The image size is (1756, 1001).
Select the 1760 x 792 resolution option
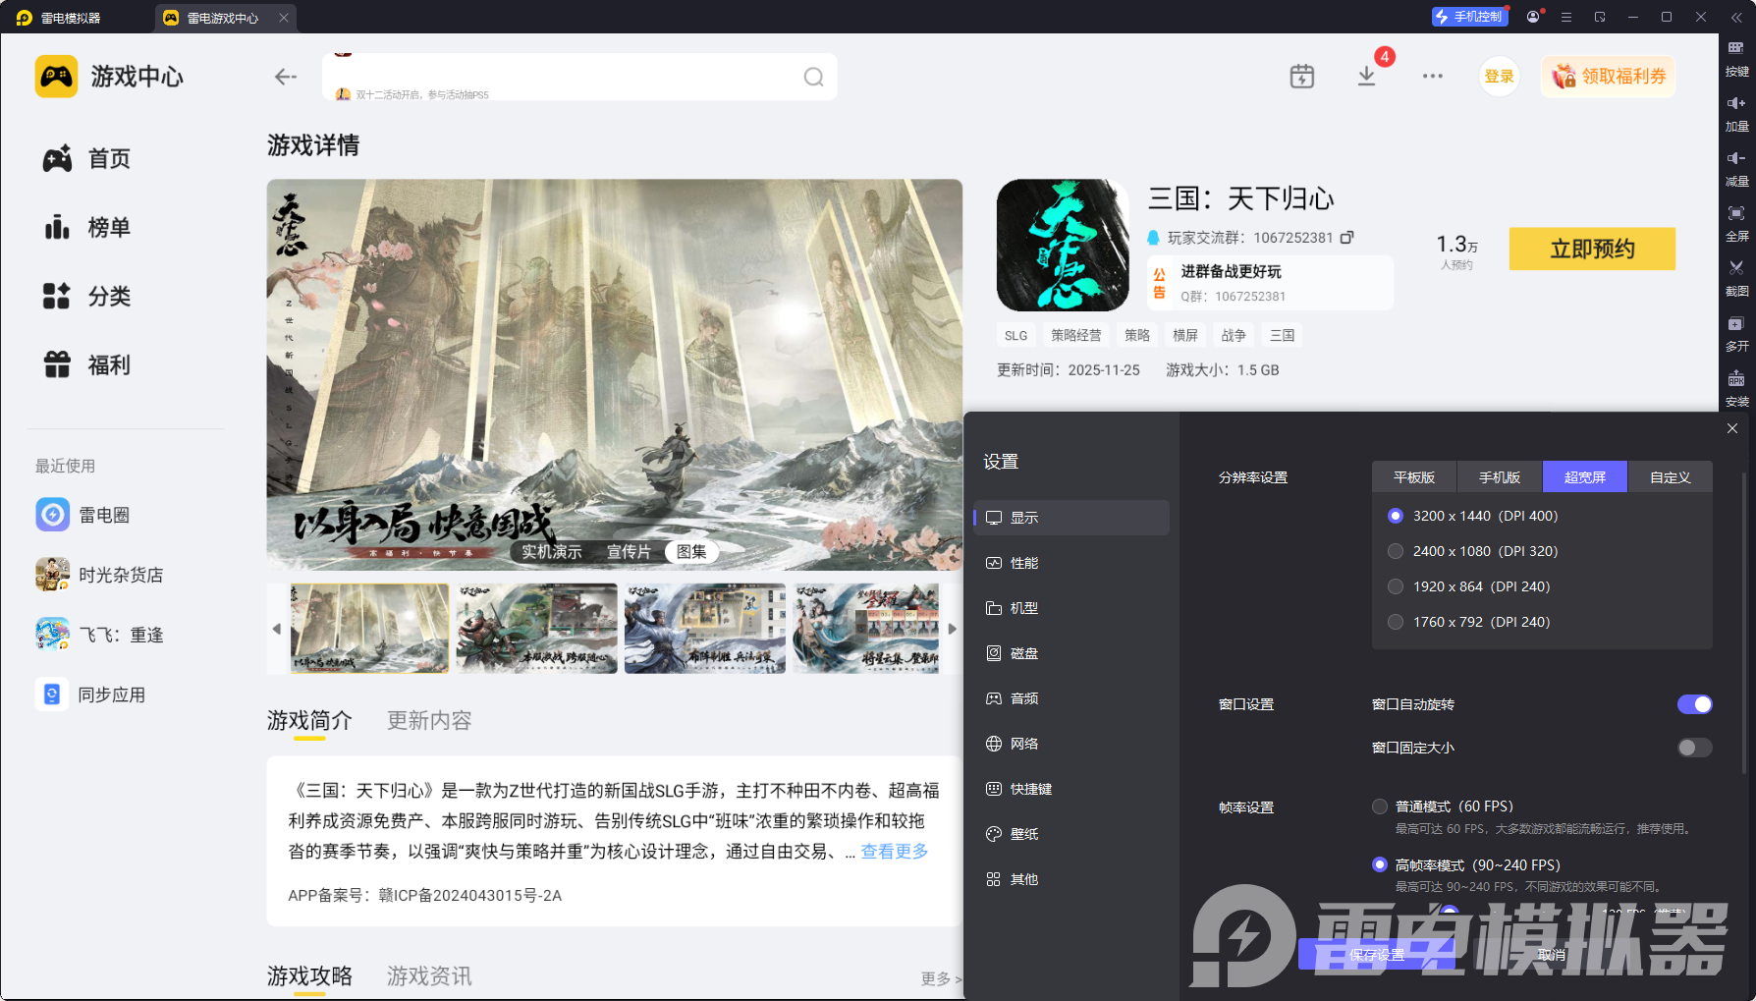click(x=1396, y=622)
